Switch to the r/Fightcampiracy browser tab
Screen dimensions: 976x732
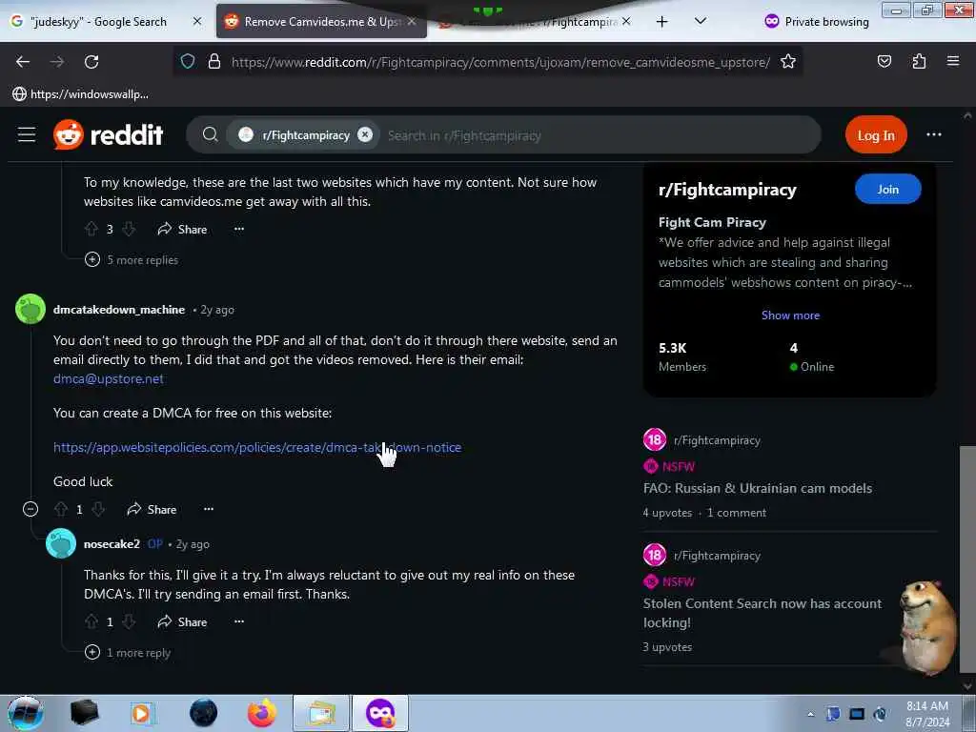(536, 22)
